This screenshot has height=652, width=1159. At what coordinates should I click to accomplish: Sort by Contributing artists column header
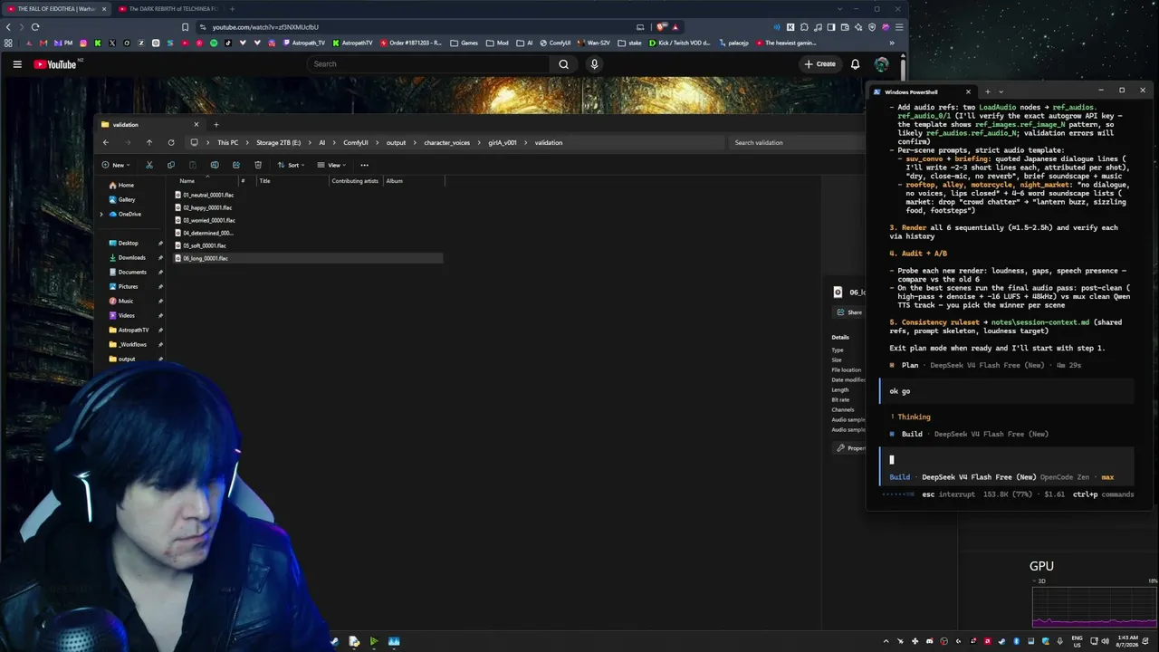pos(355,181)
